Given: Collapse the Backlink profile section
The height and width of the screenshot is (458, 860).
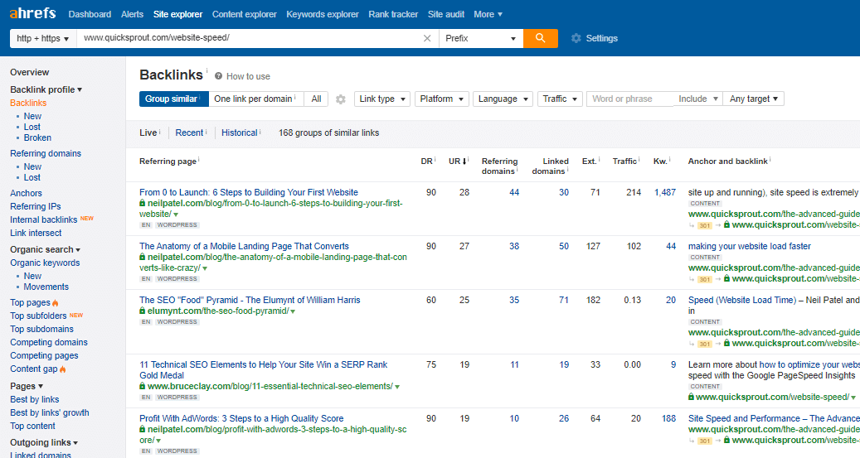Looking at the screenshot, I should click(x=46, y=89).
